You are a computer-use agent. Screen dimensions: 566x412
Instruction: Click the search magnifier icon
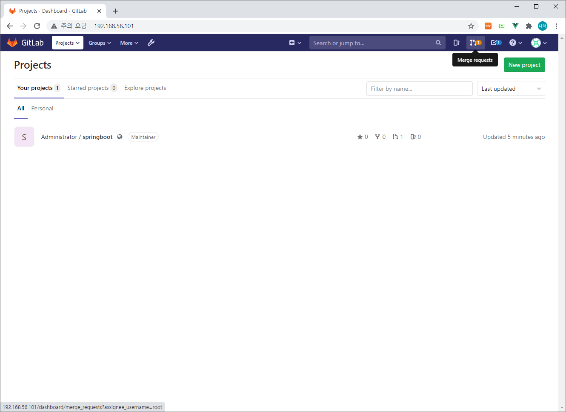tap(438, 43)
